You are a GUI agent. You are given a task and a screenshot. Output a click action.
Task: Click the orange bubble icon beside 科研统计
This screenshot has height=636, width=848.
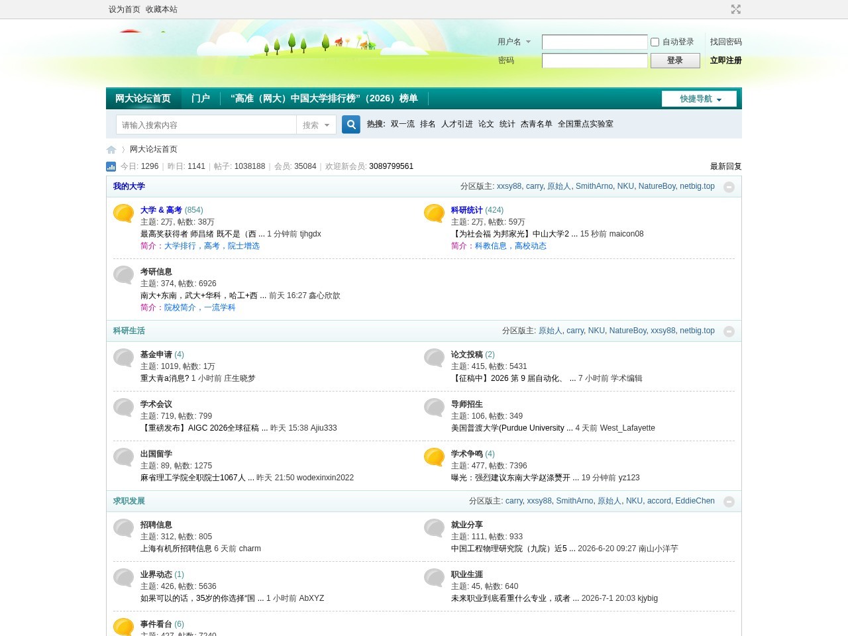point(435,214)
